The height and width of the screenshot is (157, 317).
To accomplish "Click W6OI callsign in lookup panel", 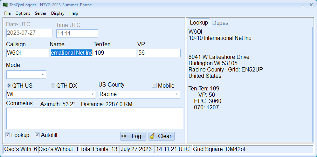I will 195,32.
